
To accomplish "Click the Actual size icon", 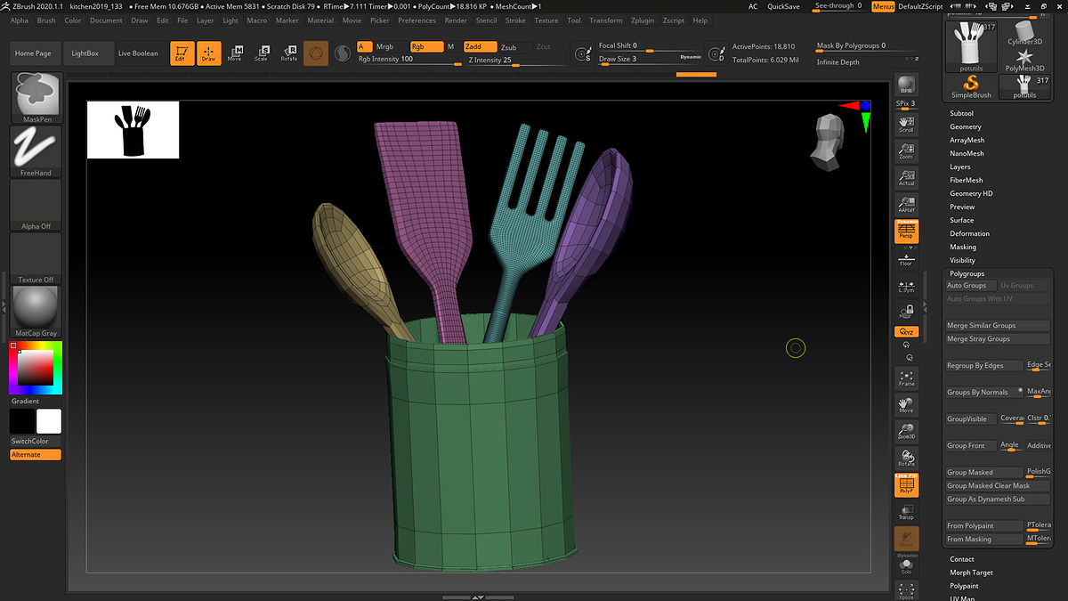I will click(x=906, y=177).
